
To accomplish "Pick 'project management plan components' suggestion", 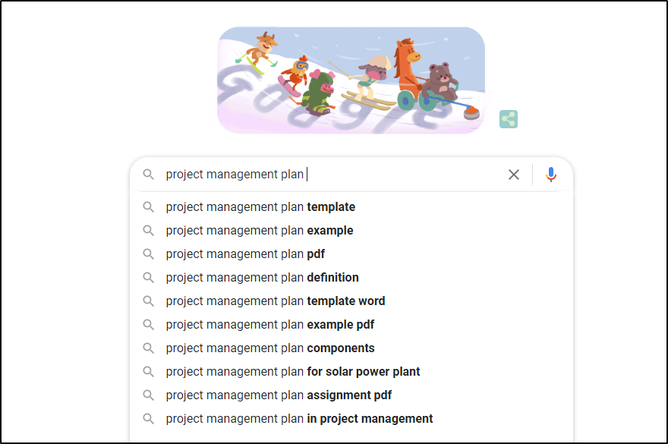I will 270,348.
